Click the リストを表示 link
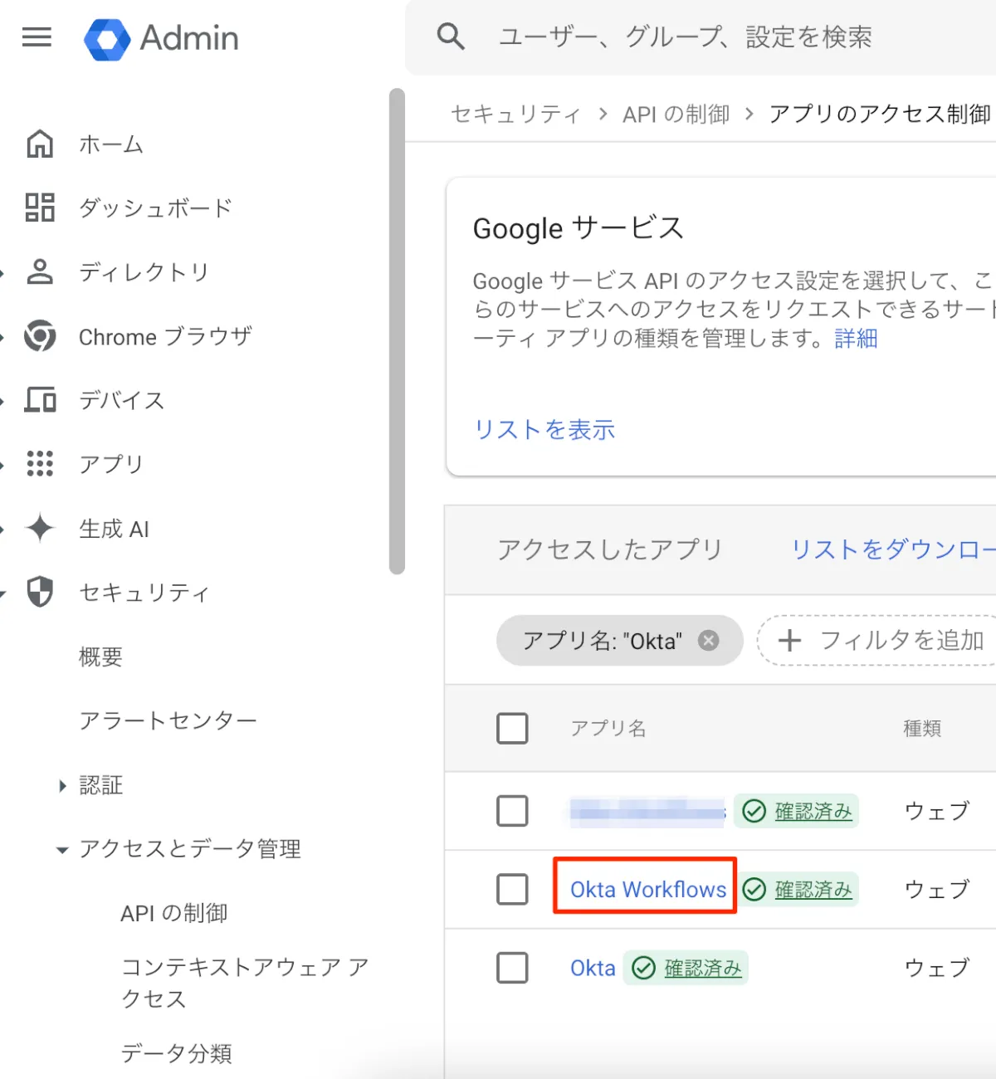Image resolution: width=996 pixels, height=1079 pixels. point(544,430)
